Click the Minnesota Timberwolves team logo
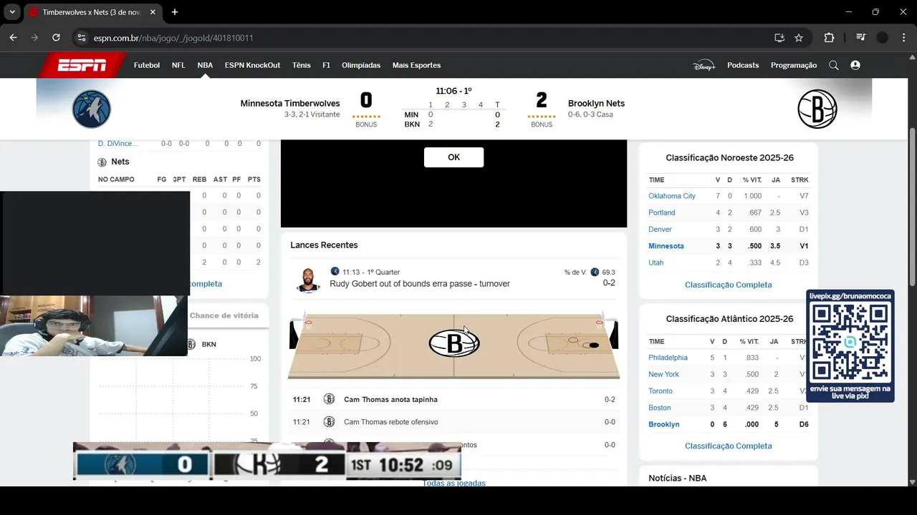Viewport: 917px width, 515px height. click(92, 109)
